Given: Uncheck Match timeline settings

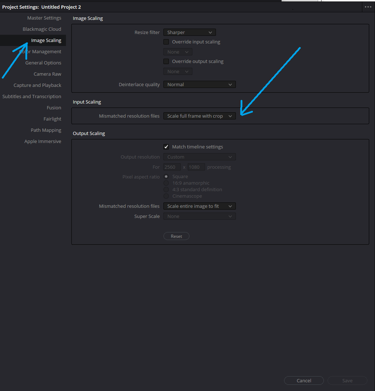Looking at the screenshot, I should tap(166, 147).
